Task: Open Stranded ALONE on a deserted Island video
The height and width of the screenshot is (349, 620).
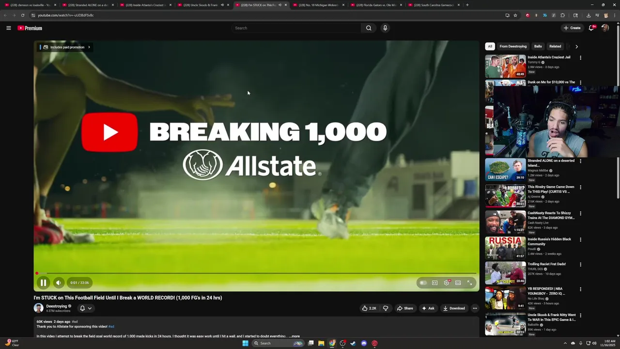Action: [x=505, y=170]
